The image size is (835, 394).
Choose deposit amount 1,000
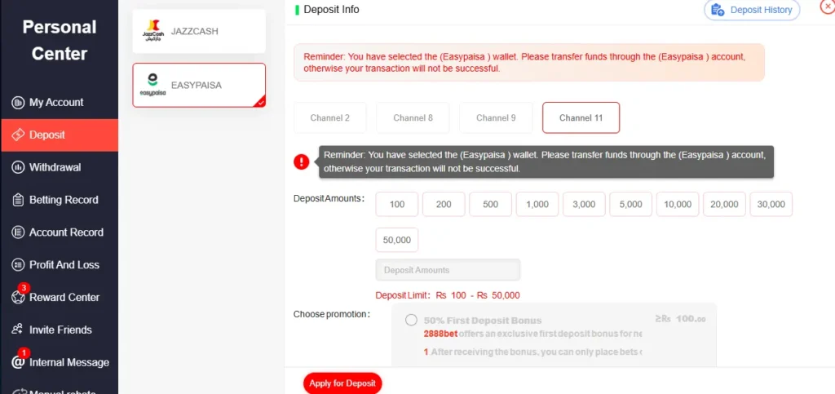click(x=537, y=205)
